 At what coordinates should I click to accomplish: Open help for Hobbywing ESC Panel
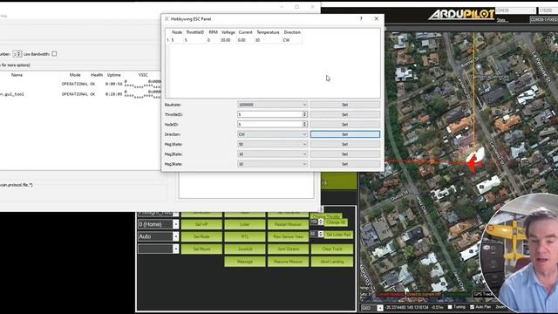click(361, 19)
